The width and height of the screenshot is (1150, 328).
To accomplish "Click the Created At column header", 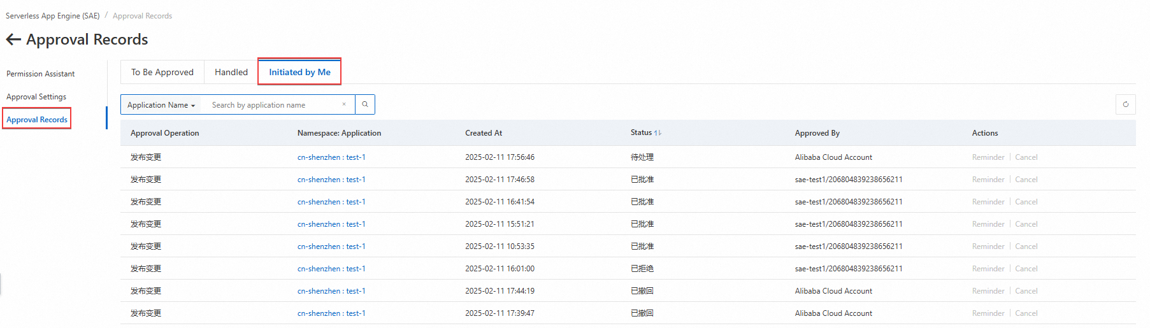I will click(484, 133).
